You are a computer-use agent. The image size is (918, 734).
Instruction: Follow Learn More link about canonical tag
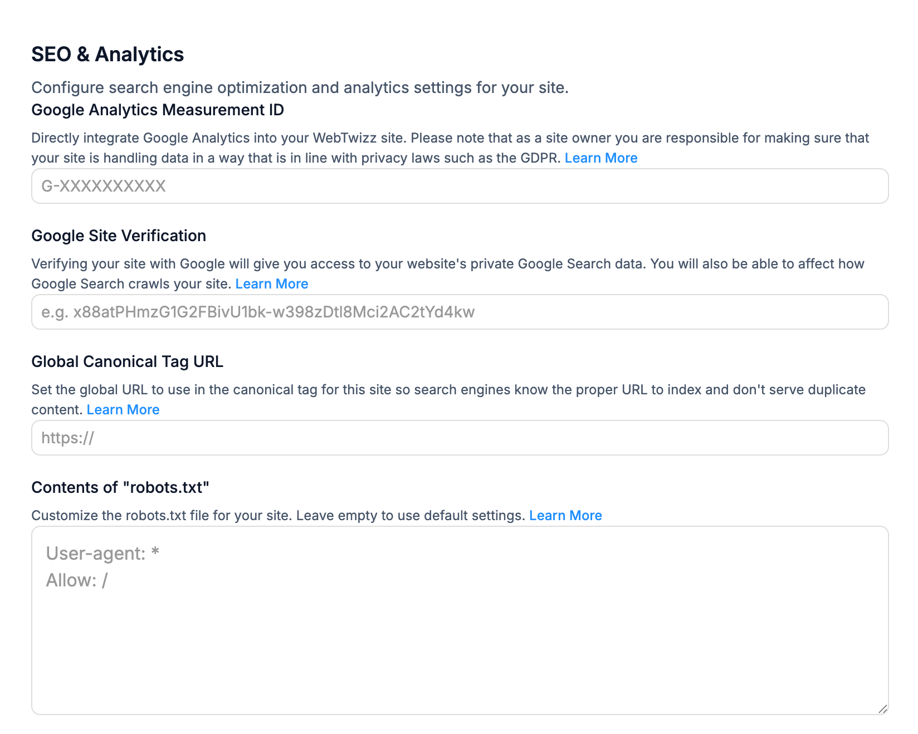(123, 410)
